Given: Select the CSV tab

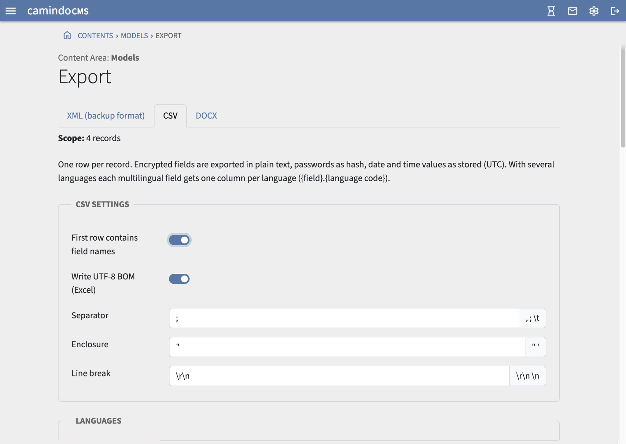Looking at the screenshot, I should click(170, 116).
